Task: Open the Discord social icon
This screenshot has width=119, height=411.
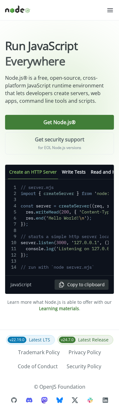Action: (x=29, y=400)
